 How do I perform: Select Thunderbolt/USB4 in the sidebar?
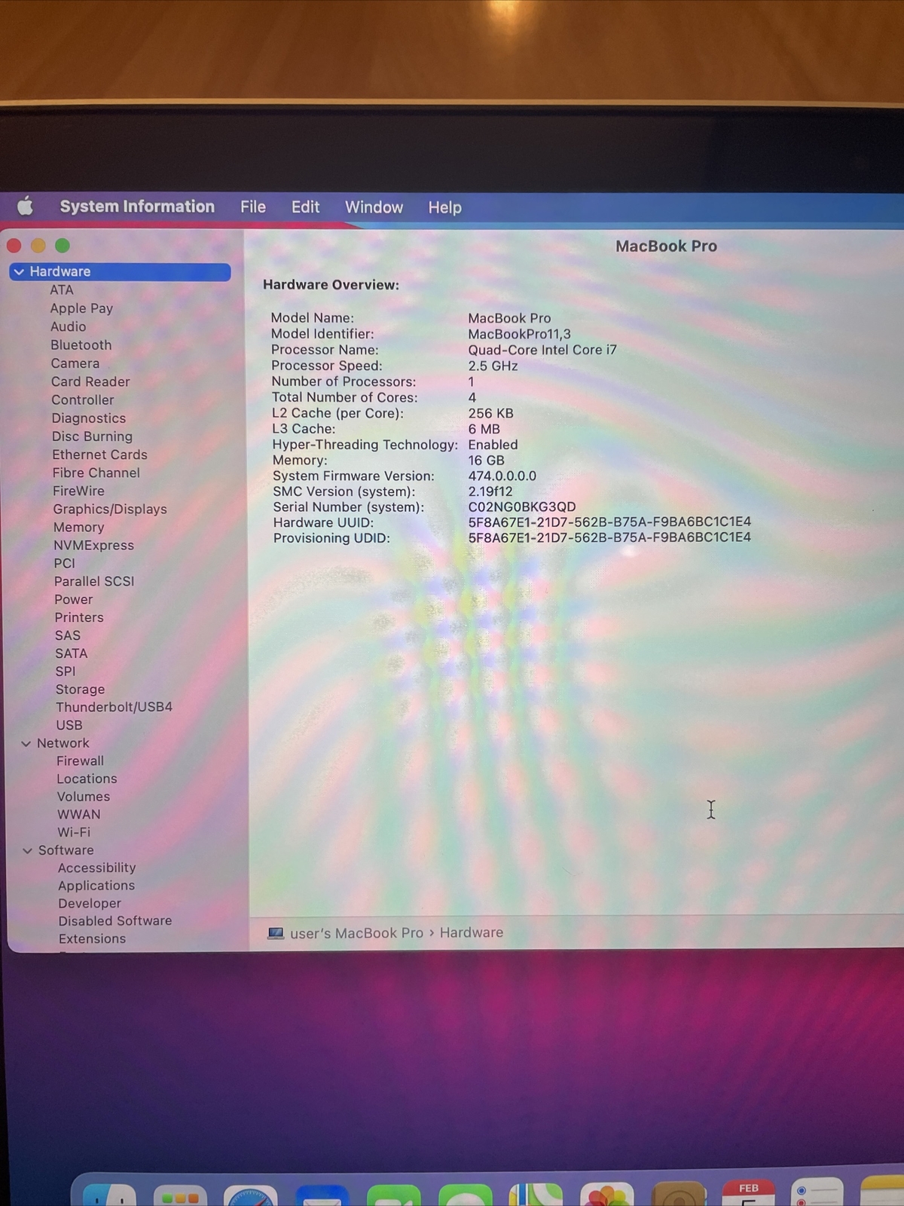coord(114,707)
